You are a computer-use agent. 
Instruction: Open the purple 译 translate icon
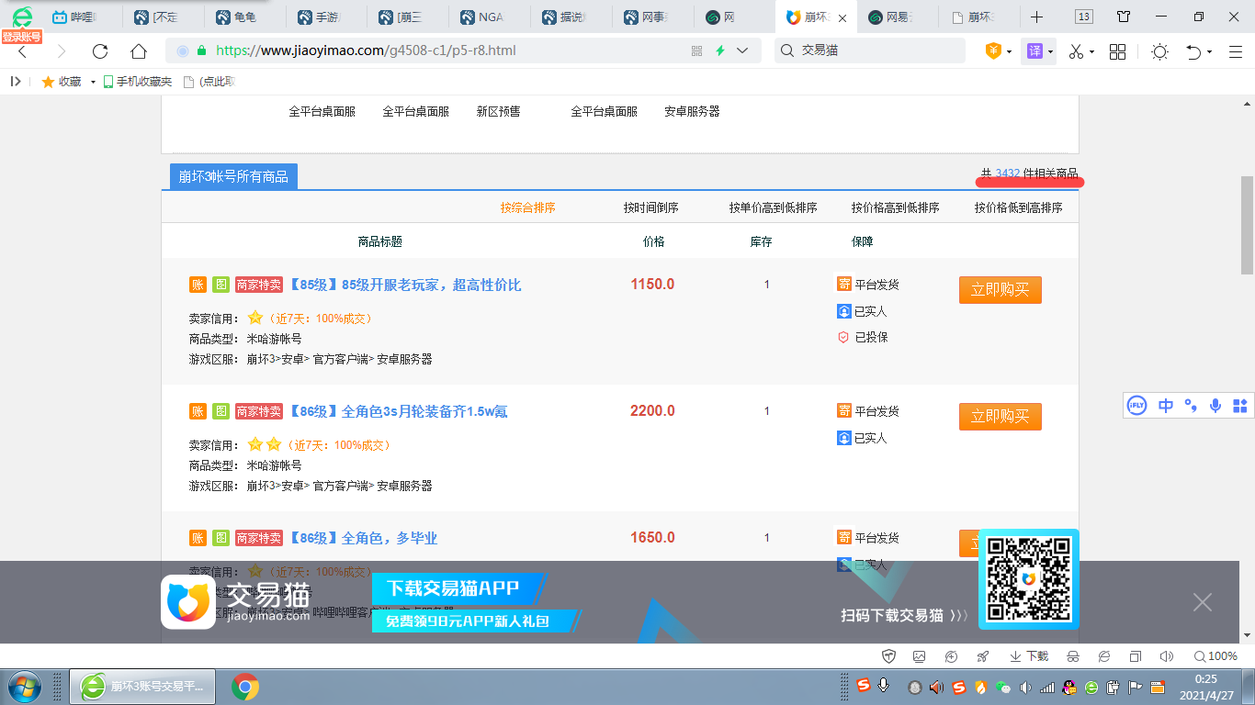click(1034, 51)
